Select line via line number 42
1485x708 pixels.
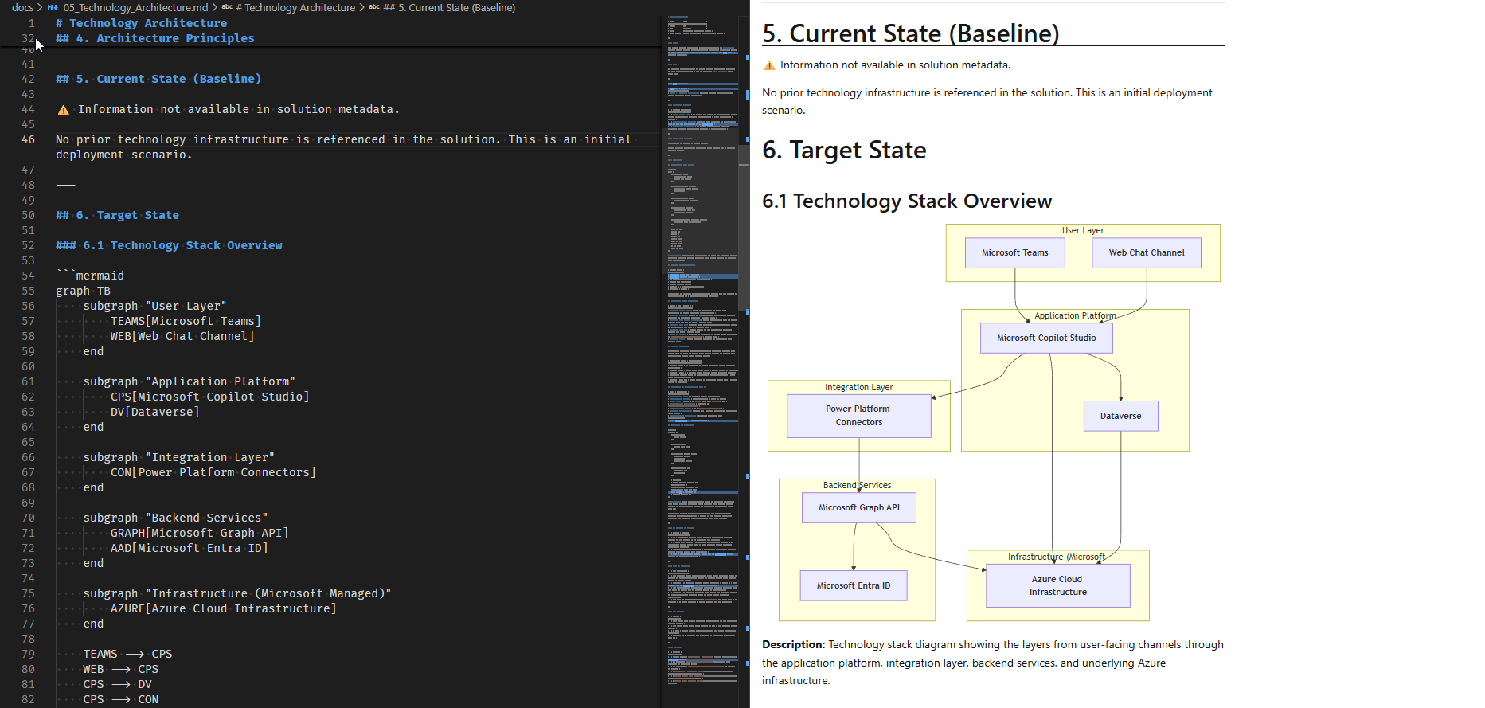pyautogui.click(x=28, y=79)
